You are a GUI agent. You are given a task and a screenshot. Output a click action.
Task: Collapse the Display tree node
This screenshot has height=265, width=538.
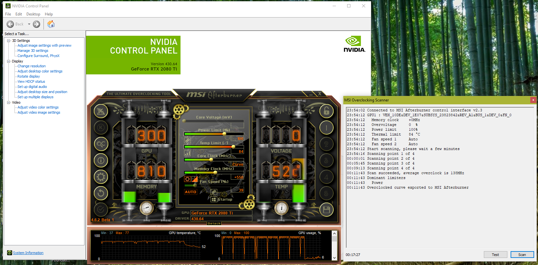(9, 61)
